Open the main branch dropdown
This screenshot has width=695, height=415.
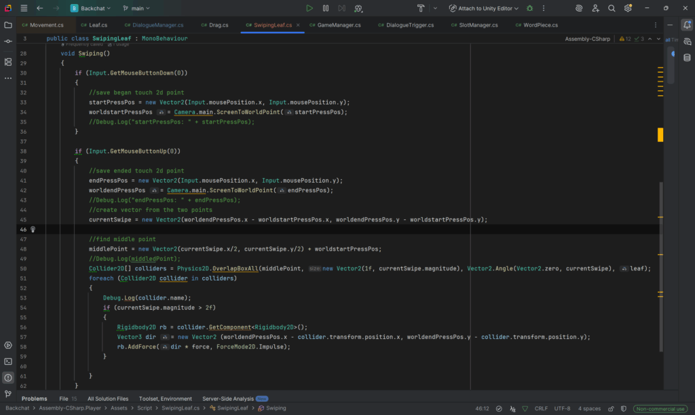136,8
